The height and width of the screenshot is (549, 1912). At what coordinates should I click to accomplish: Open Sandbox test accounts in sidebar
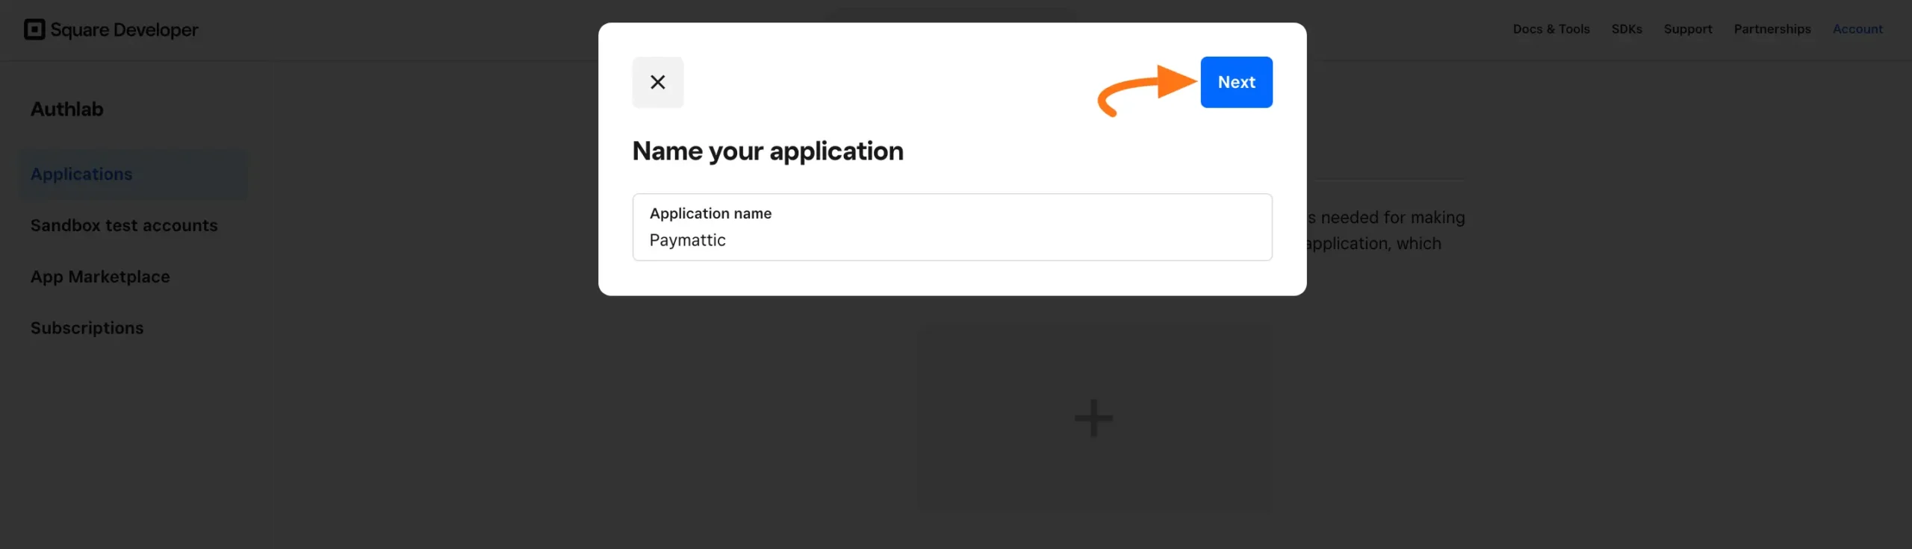tap(124, 225)
